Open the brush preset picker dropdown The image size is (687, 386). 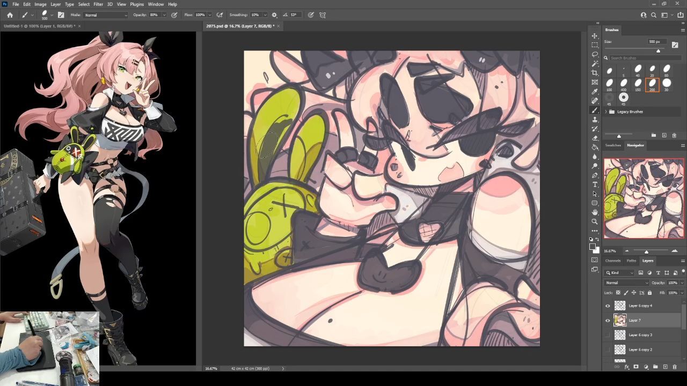(53, 15)
